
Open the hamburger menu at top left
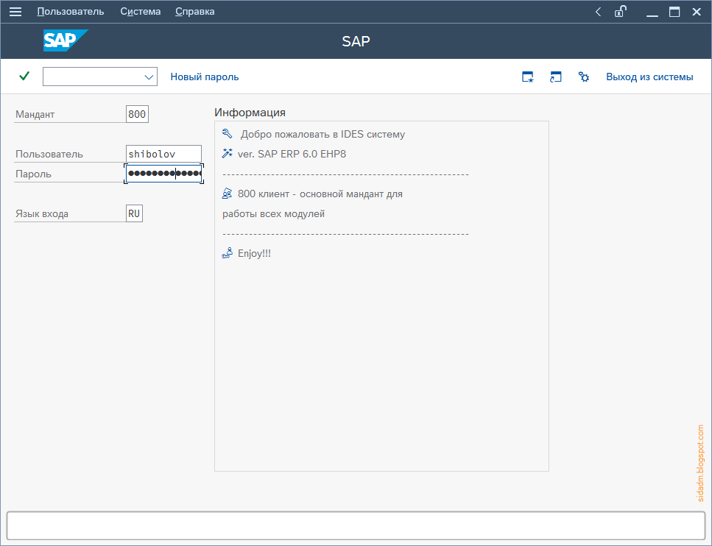pos(15,11)
